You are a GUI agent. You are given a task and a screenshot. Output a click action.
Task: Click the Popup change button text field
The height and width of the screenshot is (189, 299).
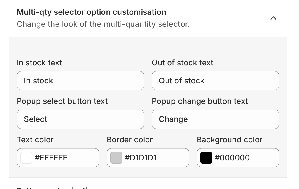pos(215,119)
